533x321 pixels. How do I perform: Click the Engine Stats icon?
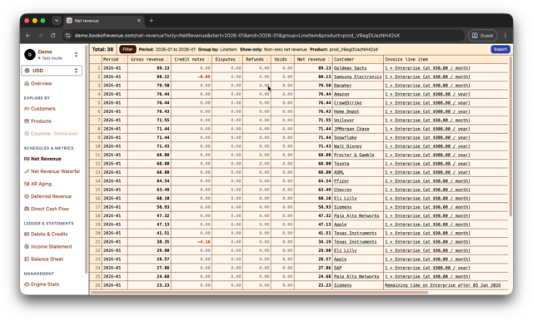coord(27,284)
